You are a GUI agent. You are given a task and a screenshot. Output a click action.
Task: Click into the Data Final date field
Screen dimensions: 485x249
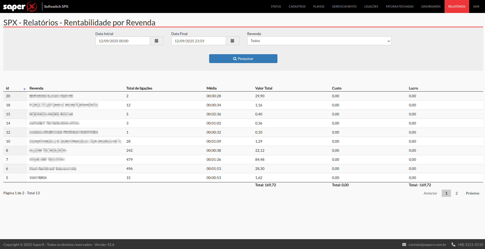point(199,41)
